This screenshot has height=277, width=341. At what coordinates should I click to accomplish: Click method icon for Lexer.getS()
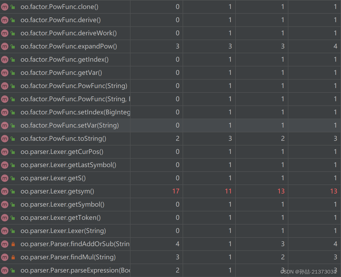(5, 178)
